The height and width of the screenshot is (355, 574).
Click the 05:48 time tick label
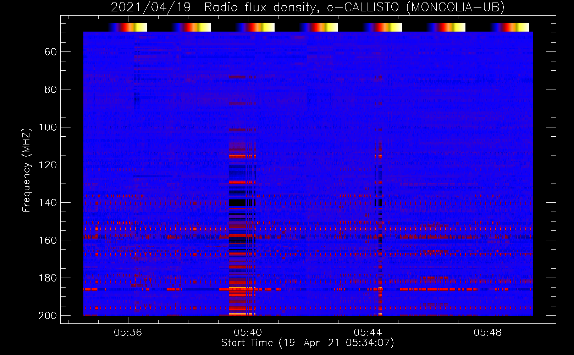pyautogui.click(x=487, y=332)
